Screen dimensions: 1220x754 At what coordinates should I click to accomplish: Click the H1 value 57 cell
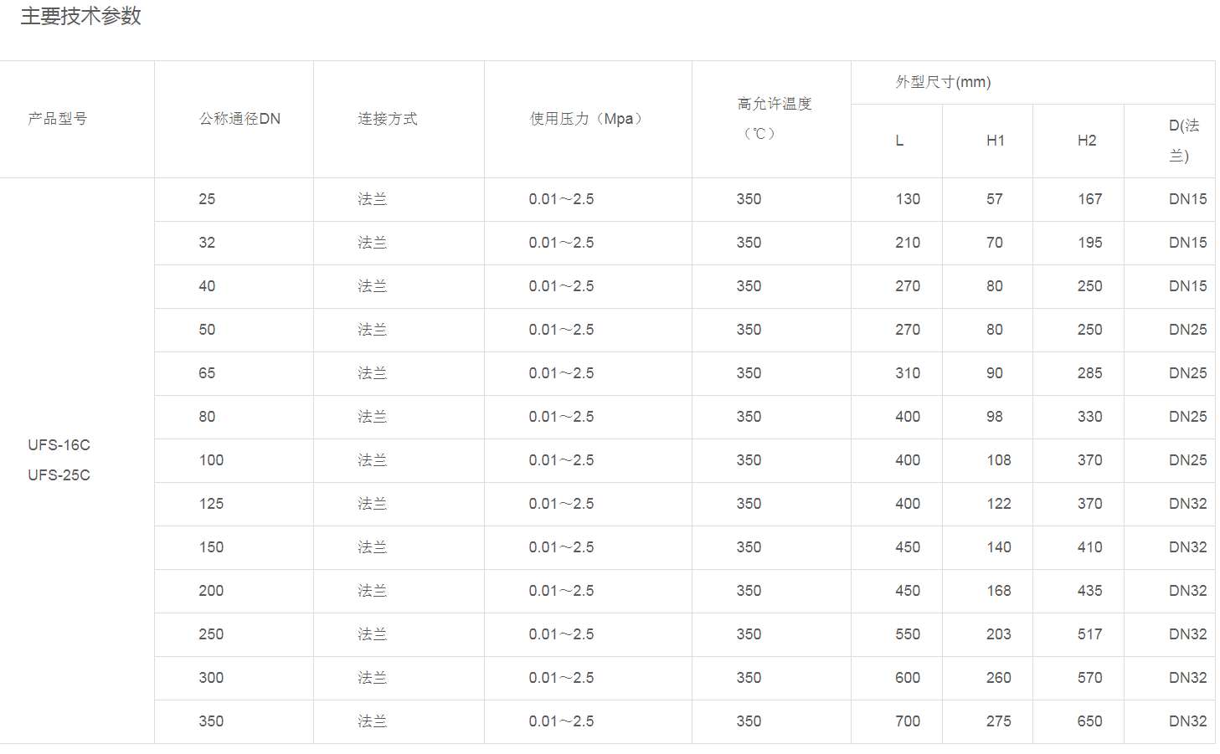994,199
